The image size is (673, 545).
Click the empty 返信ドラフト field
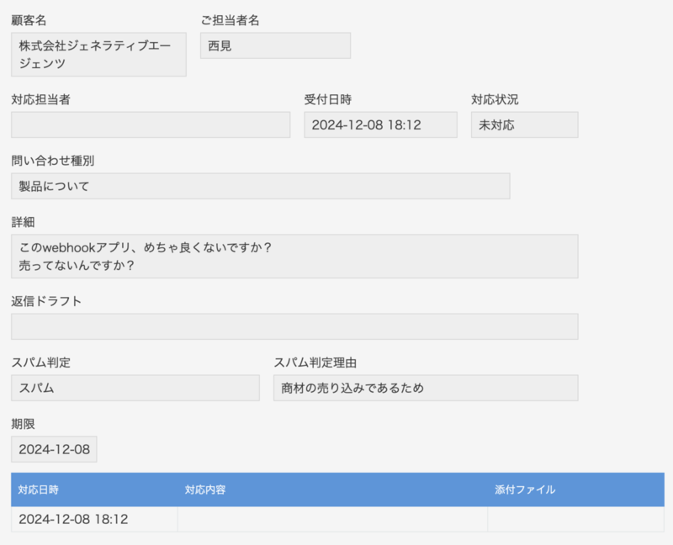294,326
